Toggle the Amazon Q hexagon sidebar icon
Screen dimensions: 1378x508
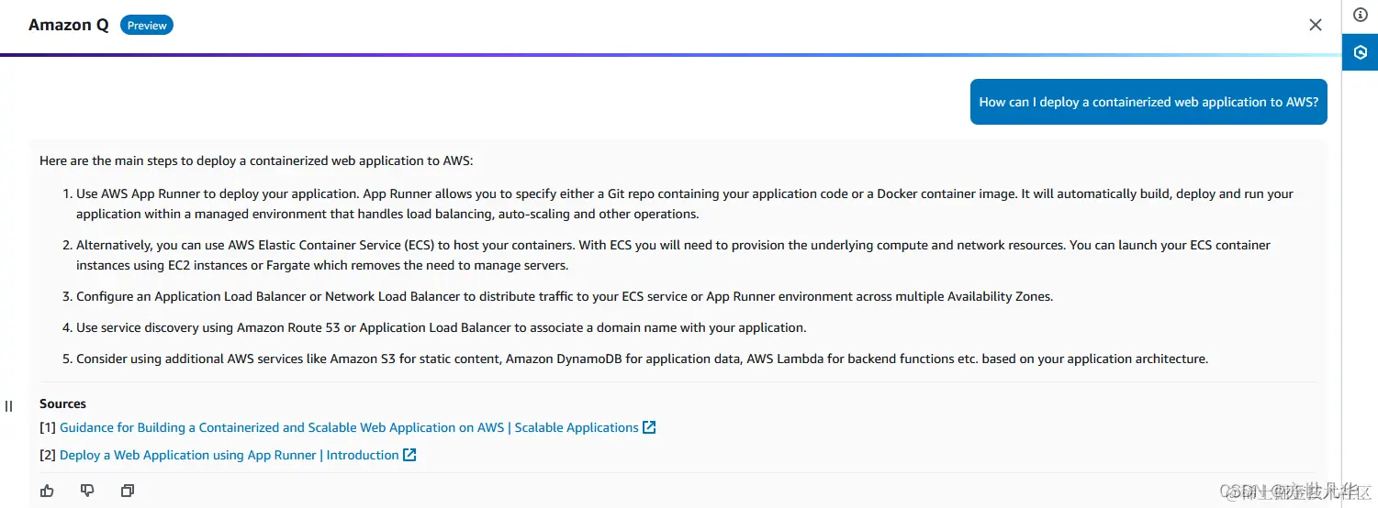[x=1361, y=52]
